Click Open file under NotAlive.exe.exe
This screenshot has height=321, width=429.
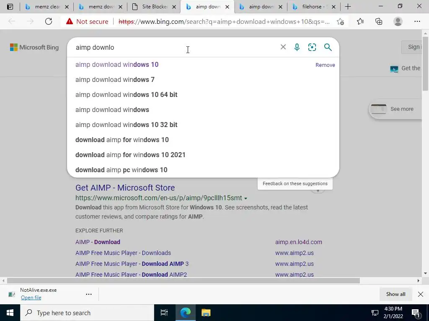(31, 298)
